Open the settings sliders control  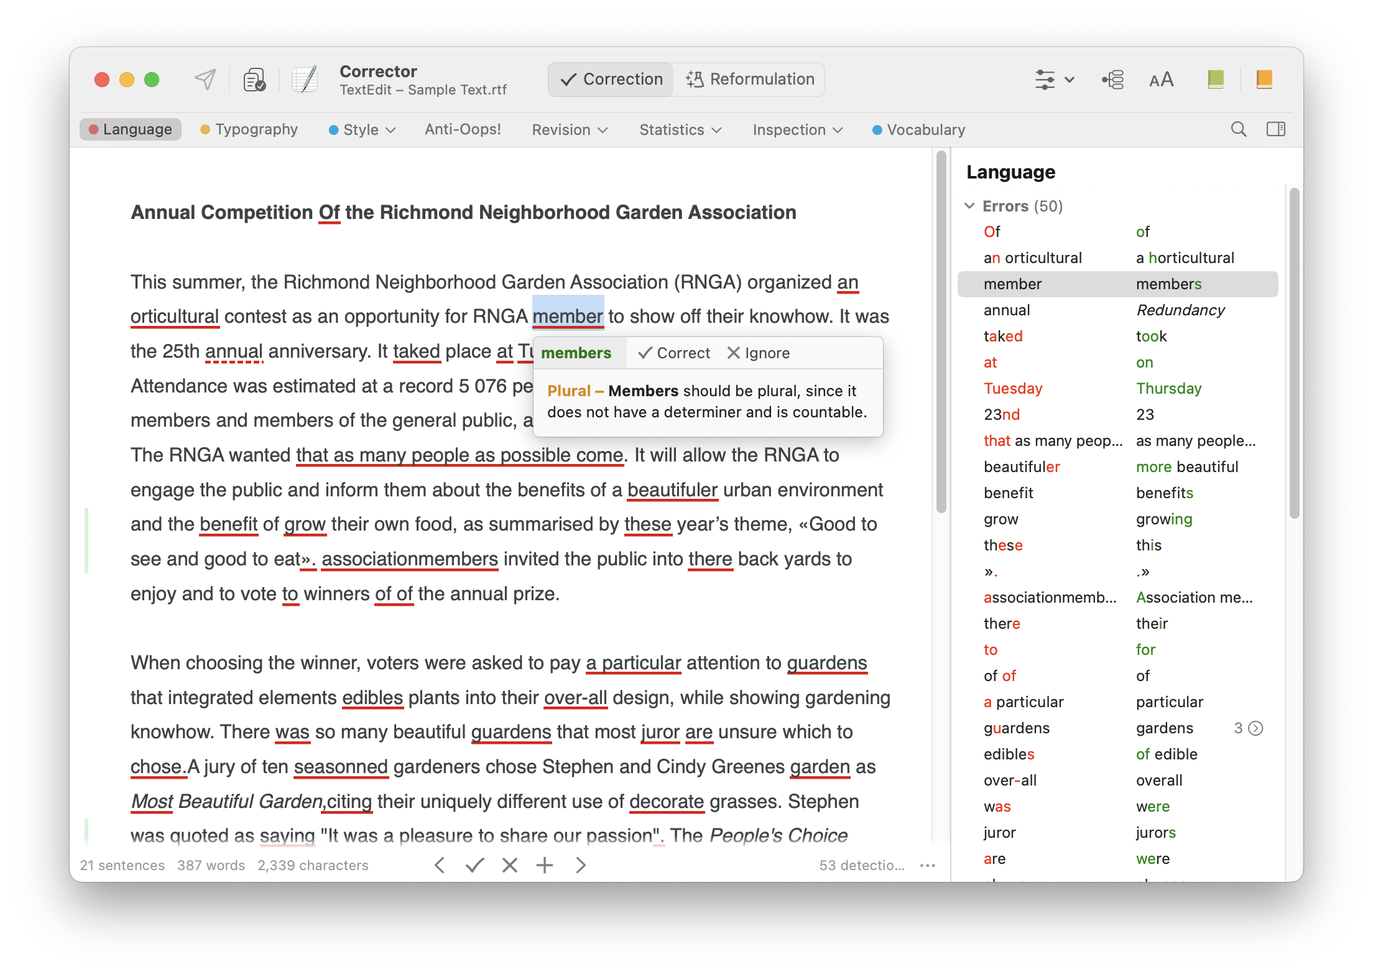click(x=1045, y=80)
